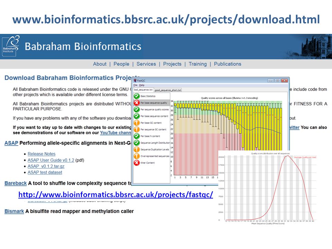Open the ASAP project link
The width and height of the screenshot is (332, 249).
pyautogui.click(x=11, y=143)
